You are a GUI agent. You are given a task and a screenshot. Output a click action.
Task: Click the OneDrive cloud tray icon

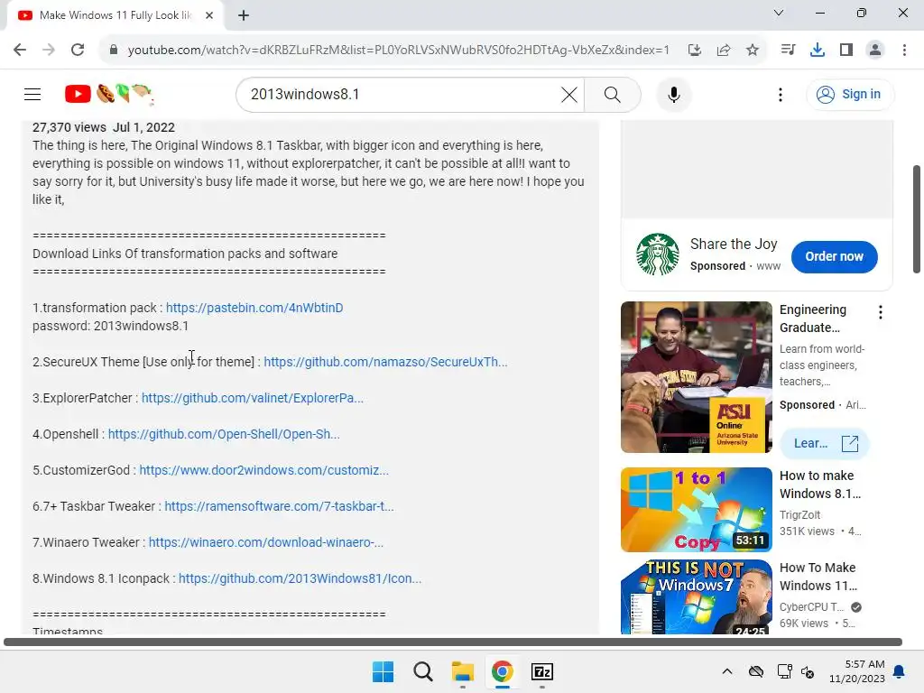(756, 671)
